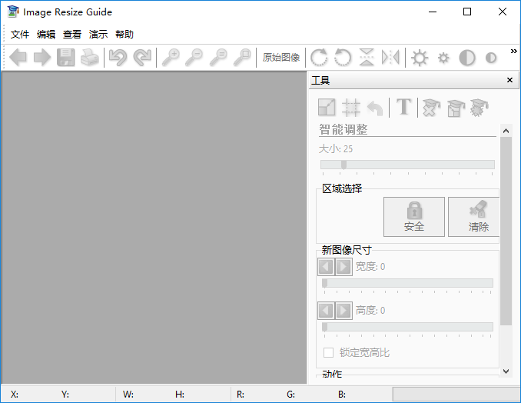Image resolution: width=521 pixels, height=403 pixels.
Task: Click the actual size magnifier icon
Action: coord(218,58)
